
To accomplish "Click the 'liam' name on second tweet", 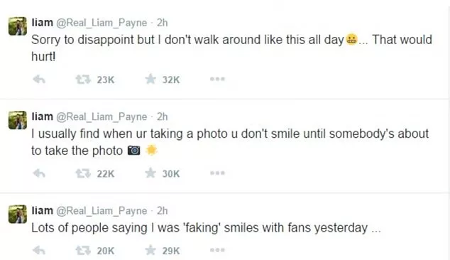I will click(x=42, y=117).
